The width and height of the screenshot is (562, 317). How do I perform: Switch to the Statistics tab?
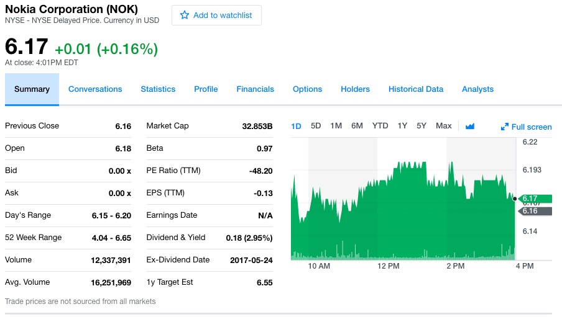tap(158, 89)
